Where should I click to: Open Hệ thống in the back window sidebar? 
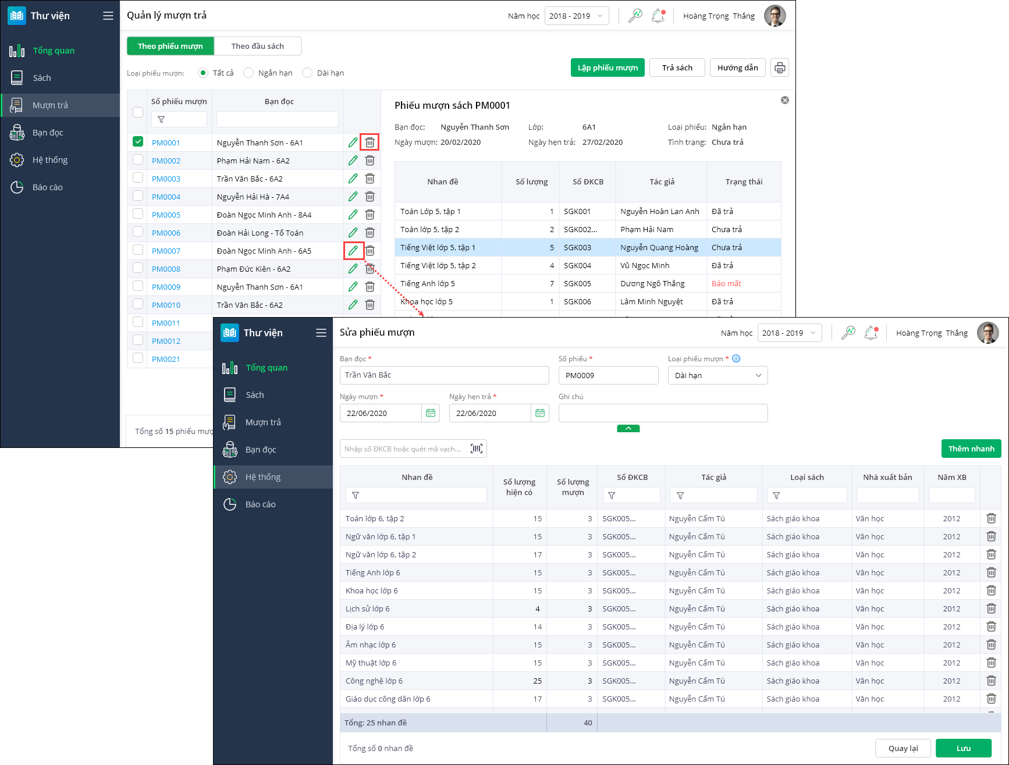(x=61, y=160)
